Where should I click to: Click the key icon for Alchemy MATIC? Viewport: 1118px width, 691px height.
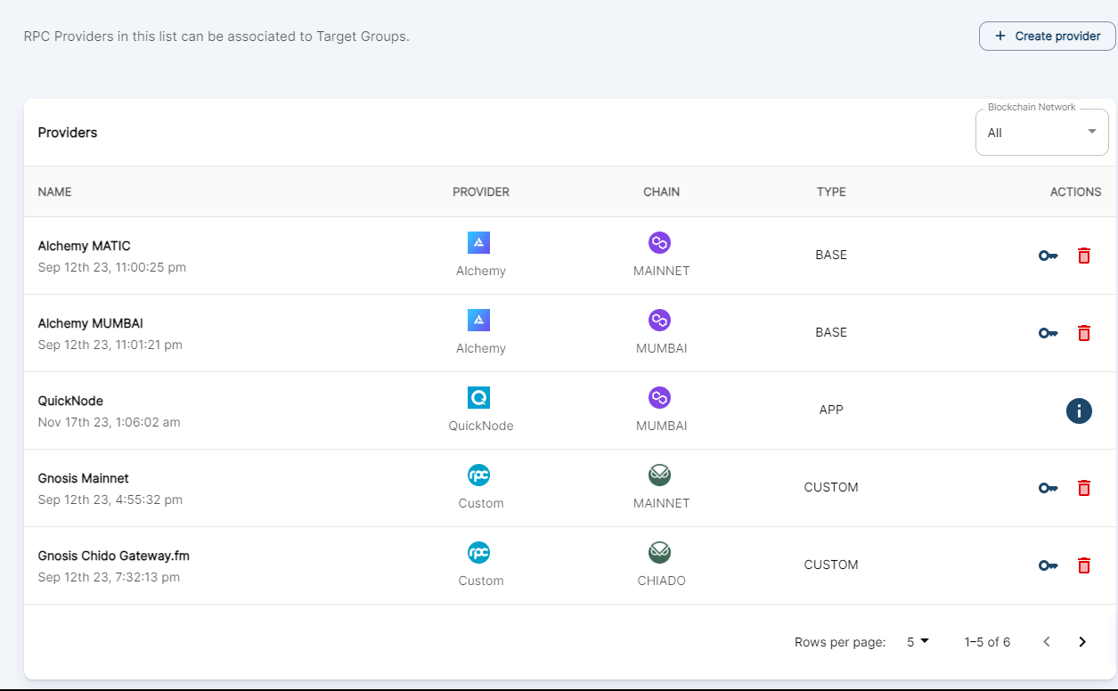[1048, 256]
